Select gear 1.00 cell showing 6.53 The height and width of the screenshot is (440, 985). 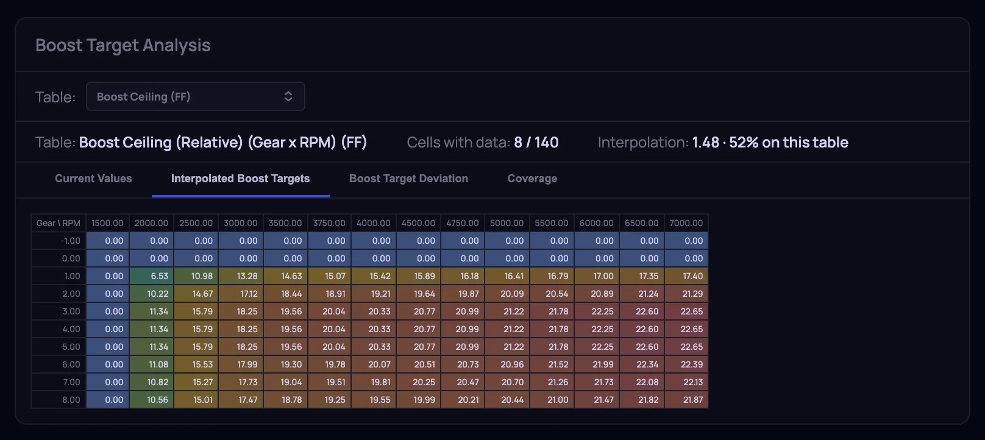tap(151, 276)
